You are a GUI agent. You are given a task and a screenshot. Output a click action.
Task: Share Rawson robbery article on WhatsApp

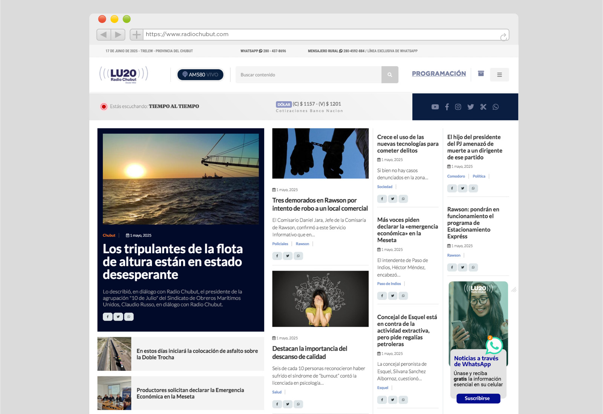(298, 256)
